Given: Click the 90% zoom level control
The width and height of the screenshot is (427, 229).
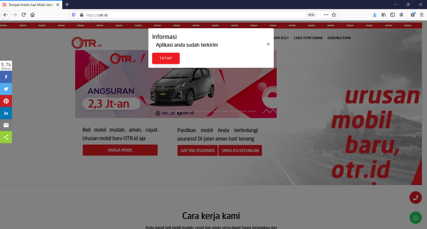Looking at the screenshot, I should [311, 15].
